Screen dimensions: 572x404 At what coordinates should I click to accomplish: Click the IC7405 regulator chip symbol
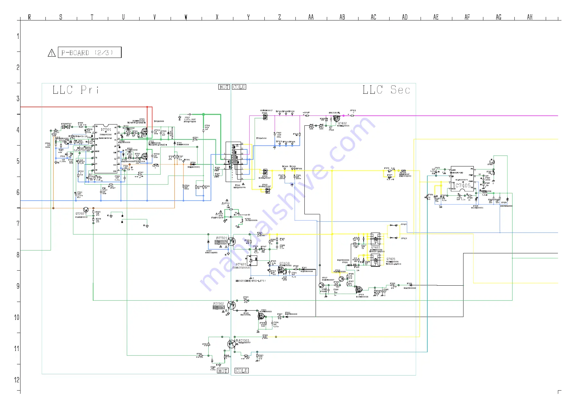(x=462, y=178)
